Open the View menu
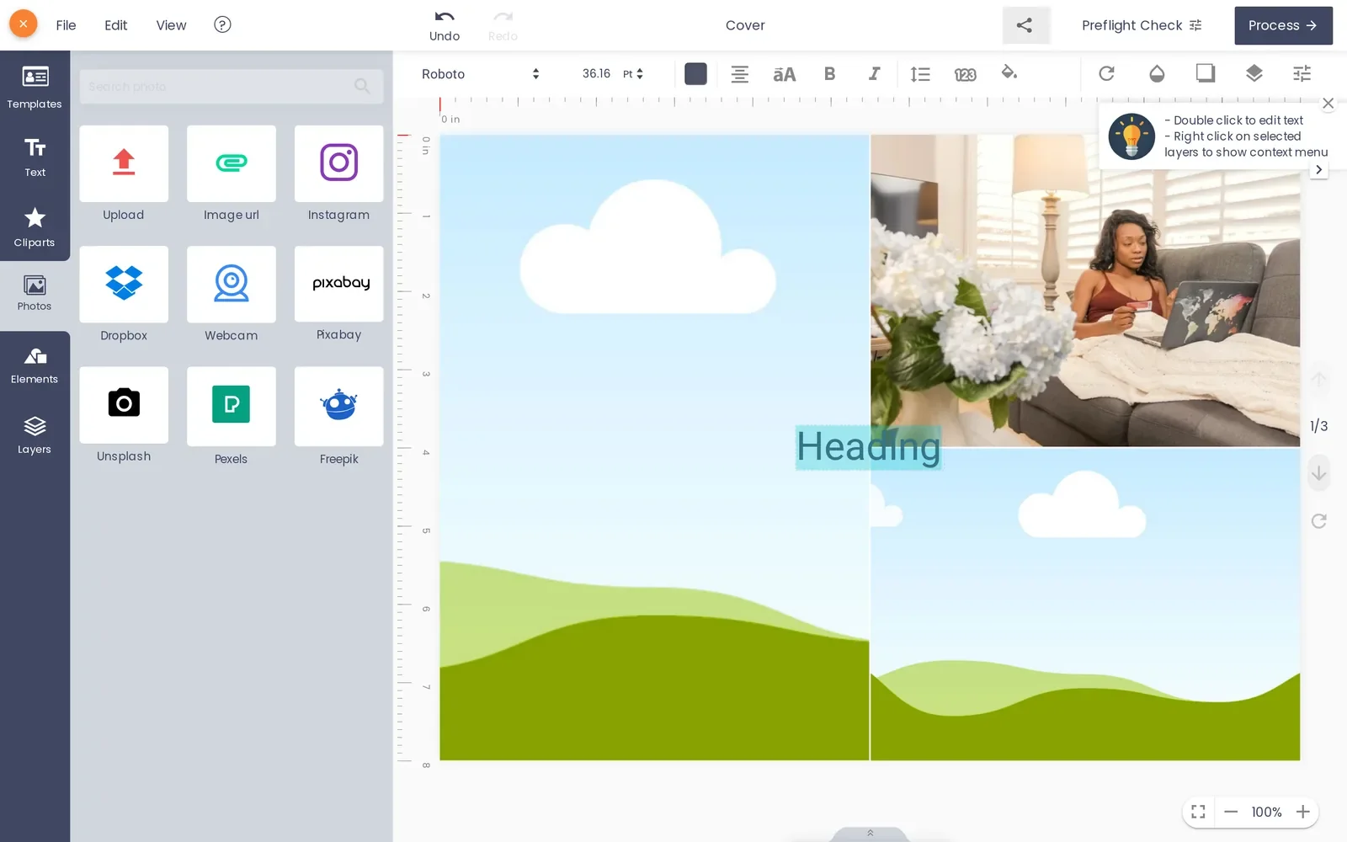1347x842 pixels. point(171,25)
